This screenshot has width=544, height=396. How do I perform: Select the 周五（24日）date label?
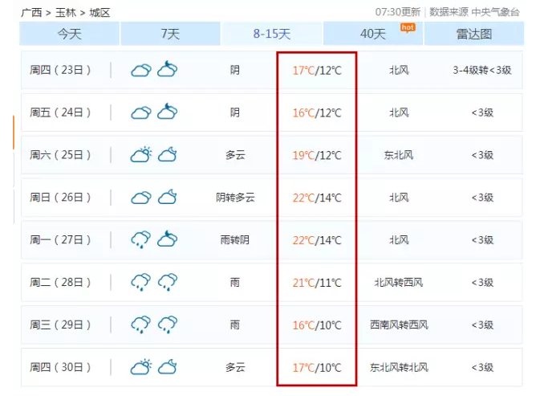[60, 112]
